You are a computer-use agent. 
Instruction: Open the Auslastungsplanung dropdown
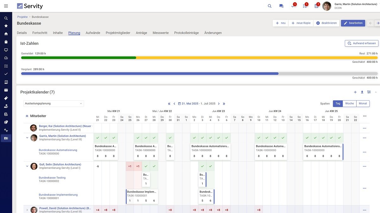tap(54, 104)
